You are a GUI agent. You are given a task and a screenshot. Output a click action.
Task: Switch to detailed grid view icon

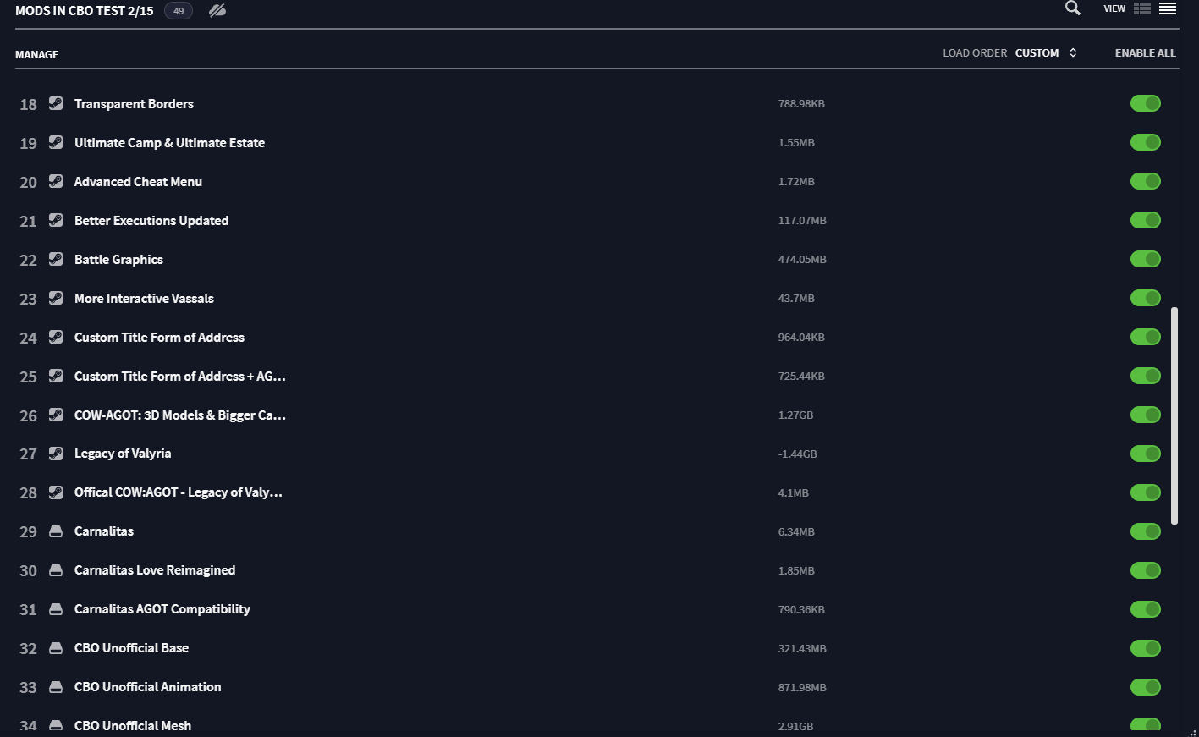pyautogui.click(x=1142, y=8)
